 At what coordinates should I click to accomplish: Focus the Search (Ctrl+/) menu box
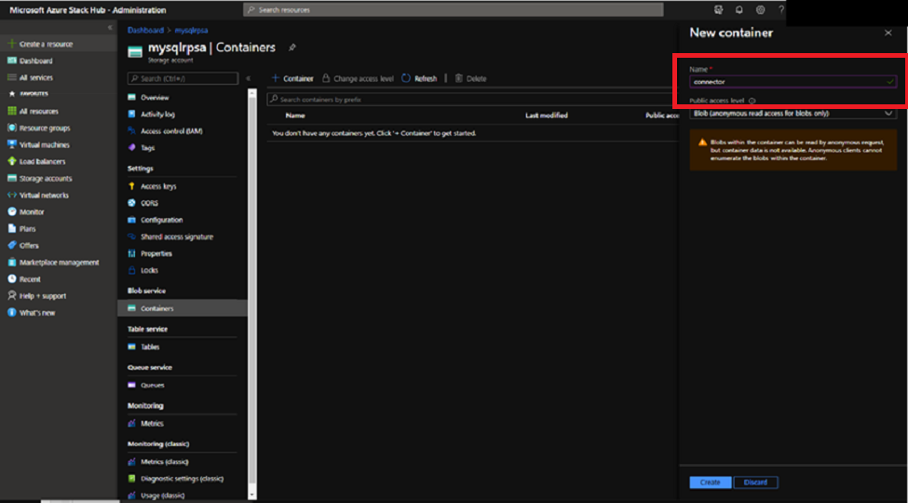[x=183, y=78]
